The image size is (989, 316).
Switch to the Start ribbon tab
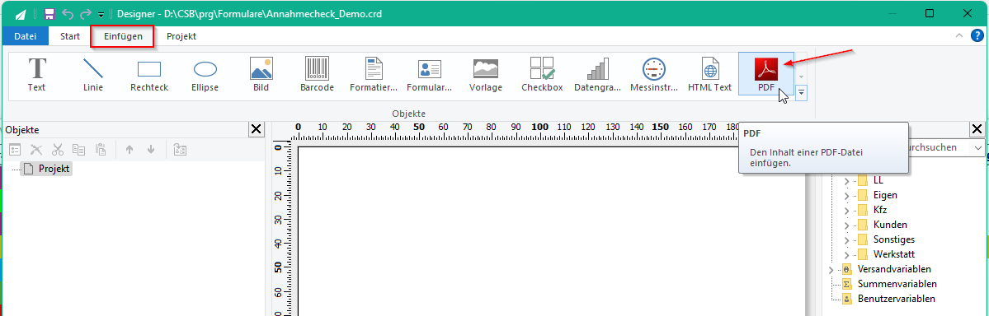pyautogui.click(x=70, y=36)
